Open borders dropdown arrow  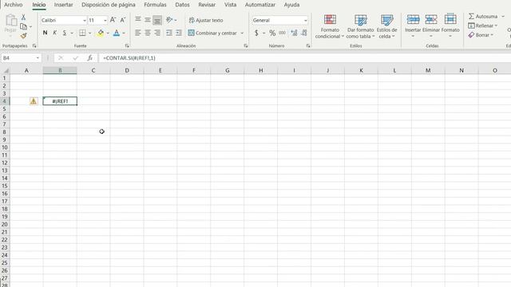coord(90,33)
